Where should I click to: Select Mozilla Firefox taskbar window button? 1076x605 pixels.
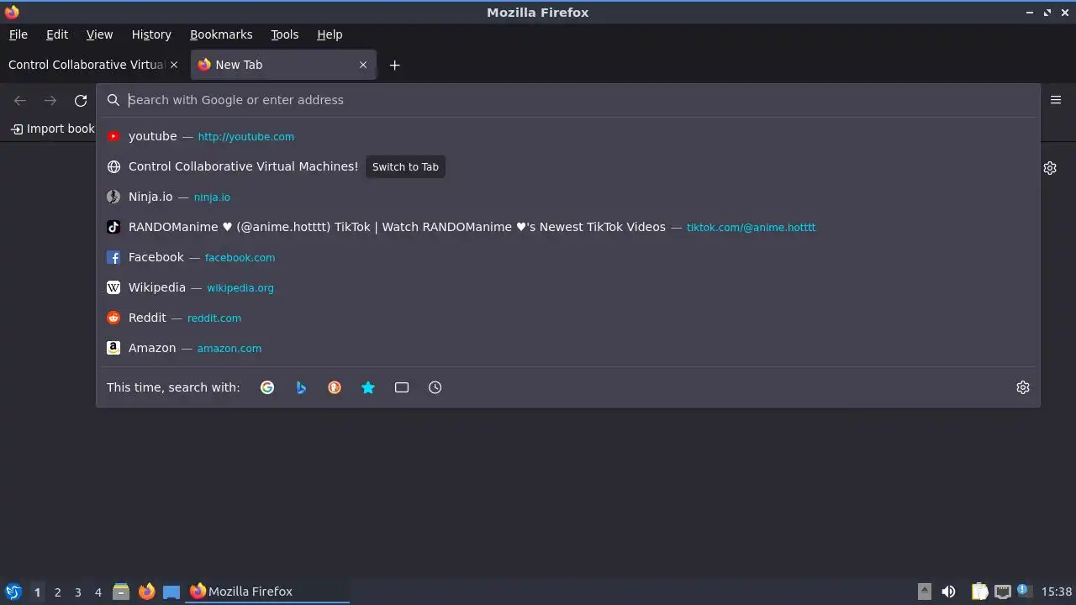point(267,592)
